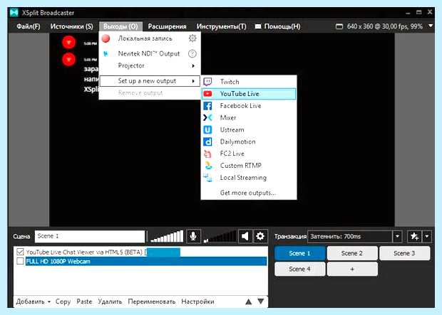Screen dimensions: 442x315
Task: Open the Источники (S) menu
Action: 71,26
